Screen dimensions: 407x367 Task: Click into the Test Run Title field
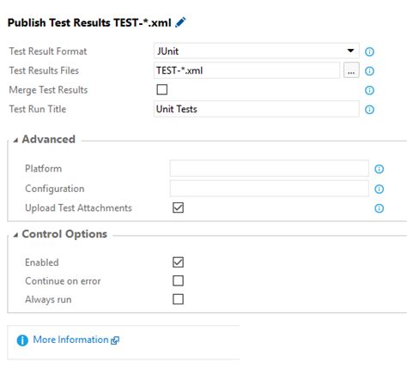pos(256,109)
